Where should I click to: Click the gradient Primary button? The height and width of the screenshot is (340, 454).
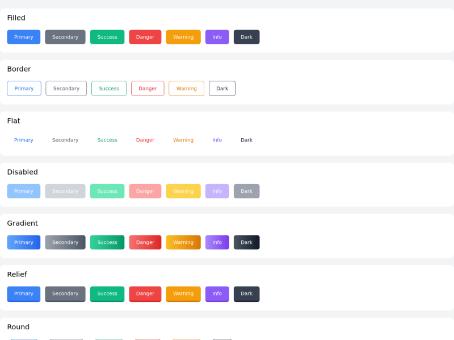[x=23, y=242]
